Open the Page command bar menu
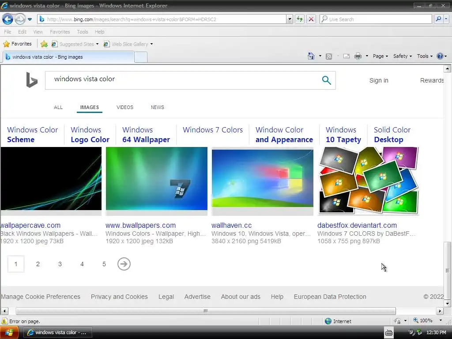 tap(380, 56)
